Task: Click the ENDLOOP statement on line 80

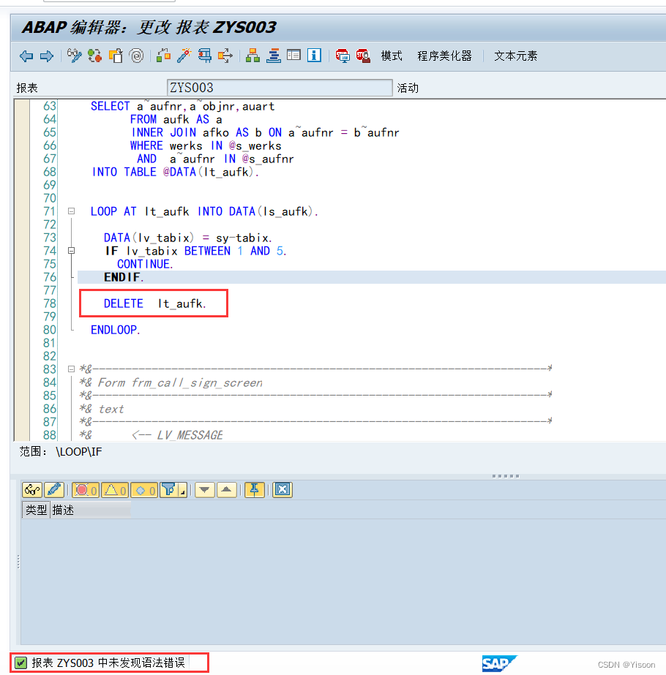Action: pos(116,330)
